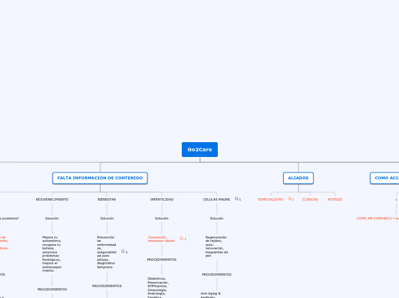Select the ESPECIALISTAS topic
This screenshot has height=298, width=399.
pyautogui.click(x=271, y=199)
